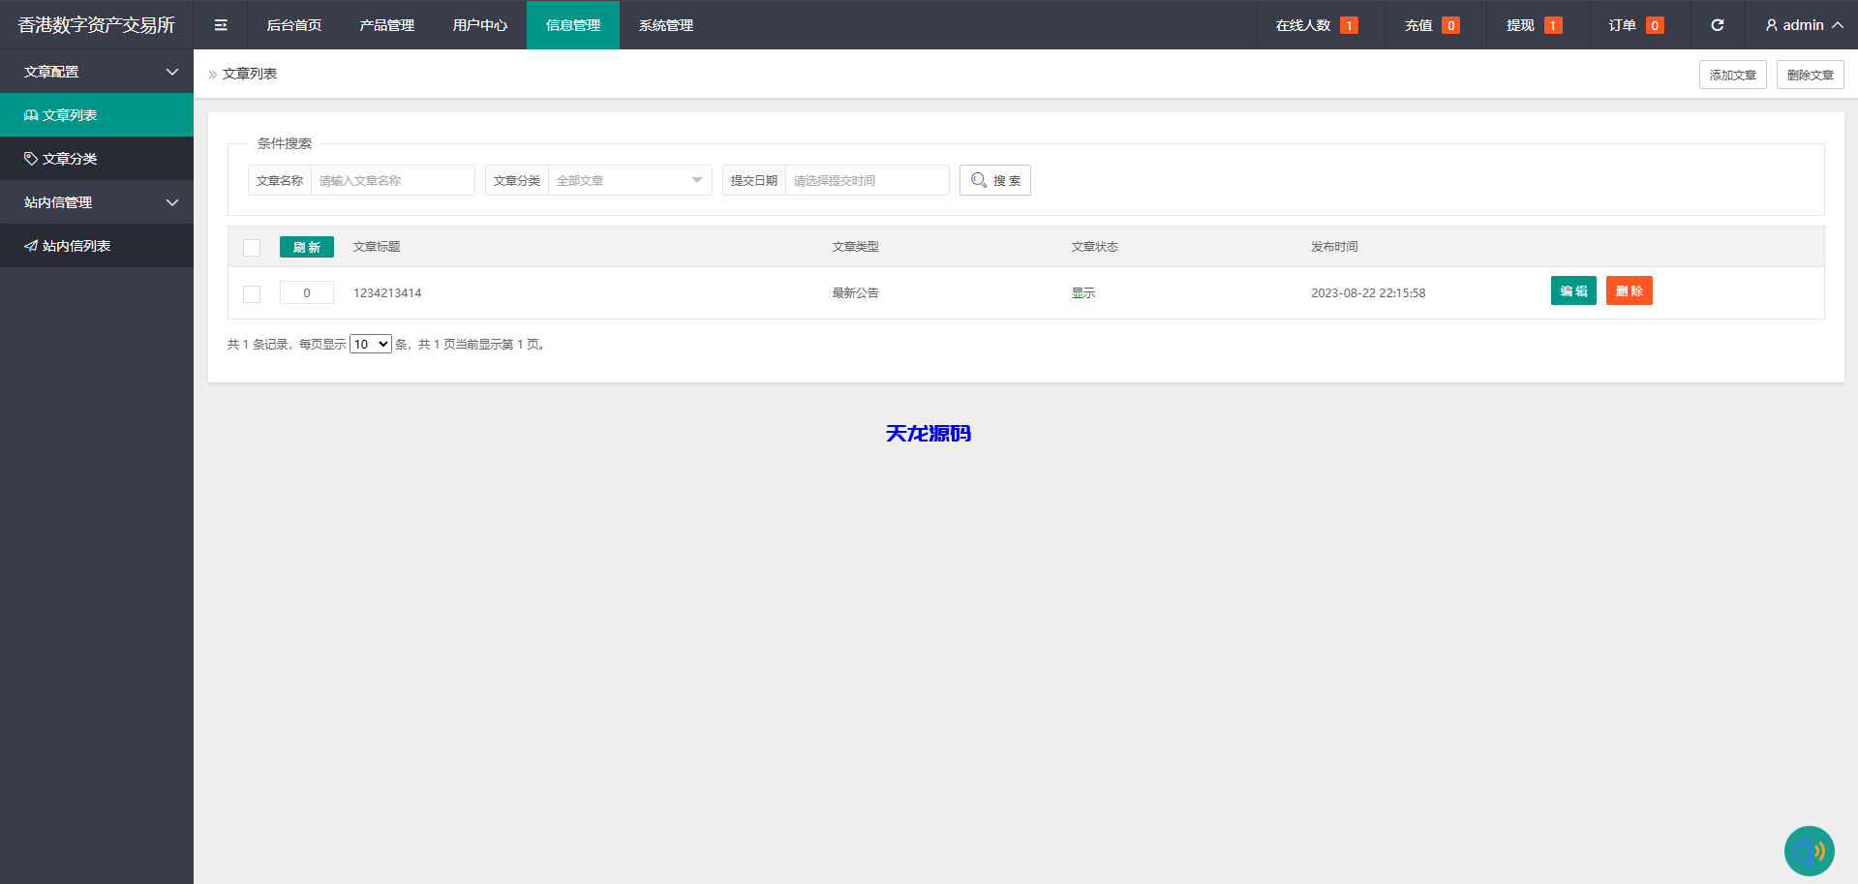Toggle the select-all checkbox in table header
This screenshot has width=1858, height=884.
[x=252, y=247]
